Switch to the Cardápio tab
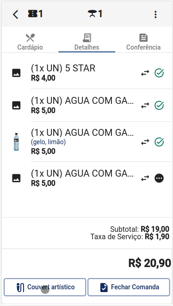The image size is (173, 306). coord(30,42)
